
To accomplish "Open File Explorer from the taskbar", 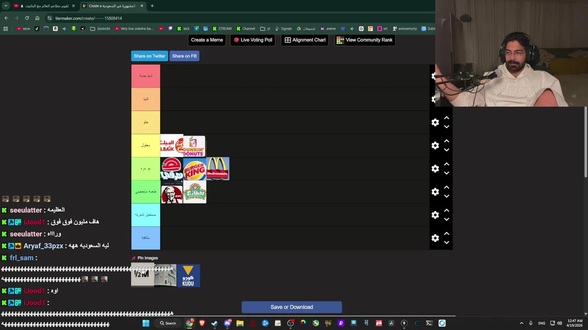I will point(240,323).
